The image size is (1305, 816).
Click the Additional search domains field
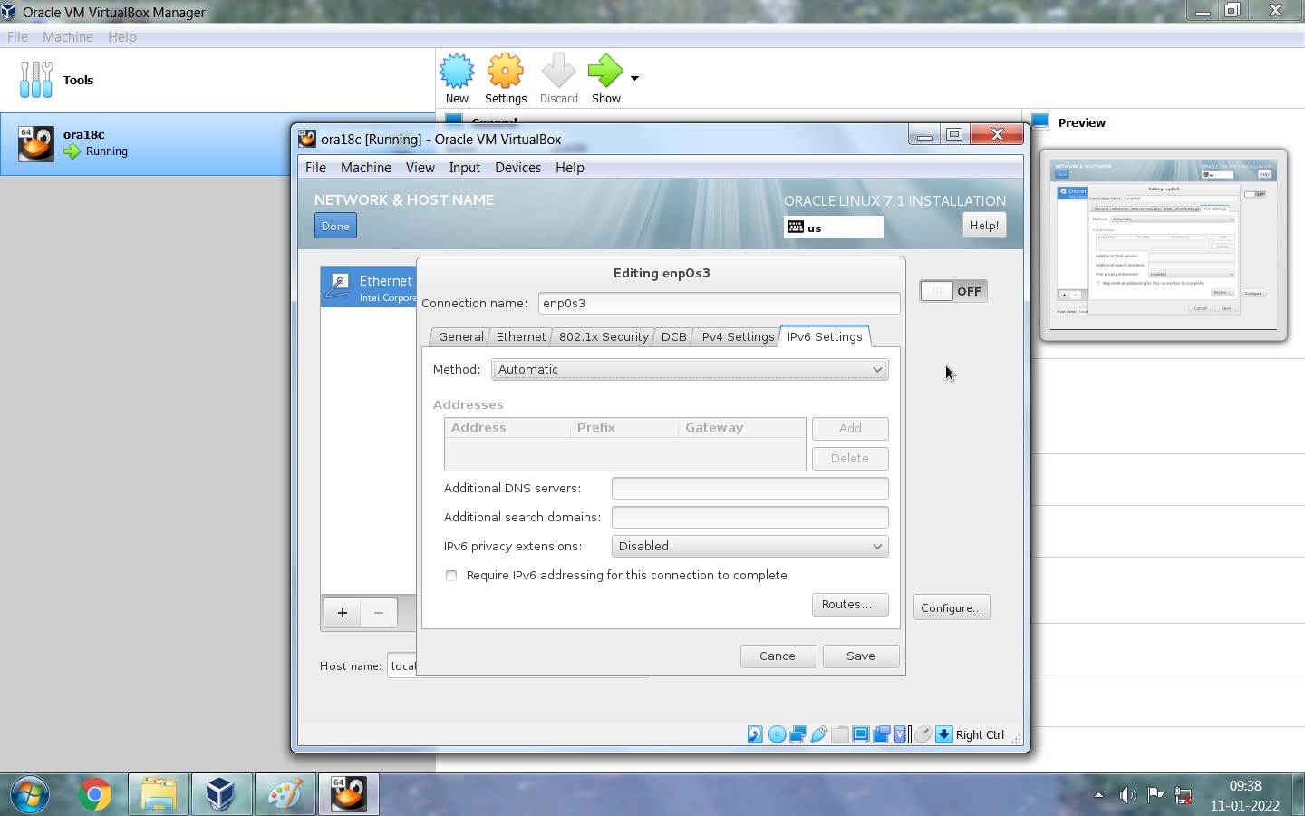750,518
